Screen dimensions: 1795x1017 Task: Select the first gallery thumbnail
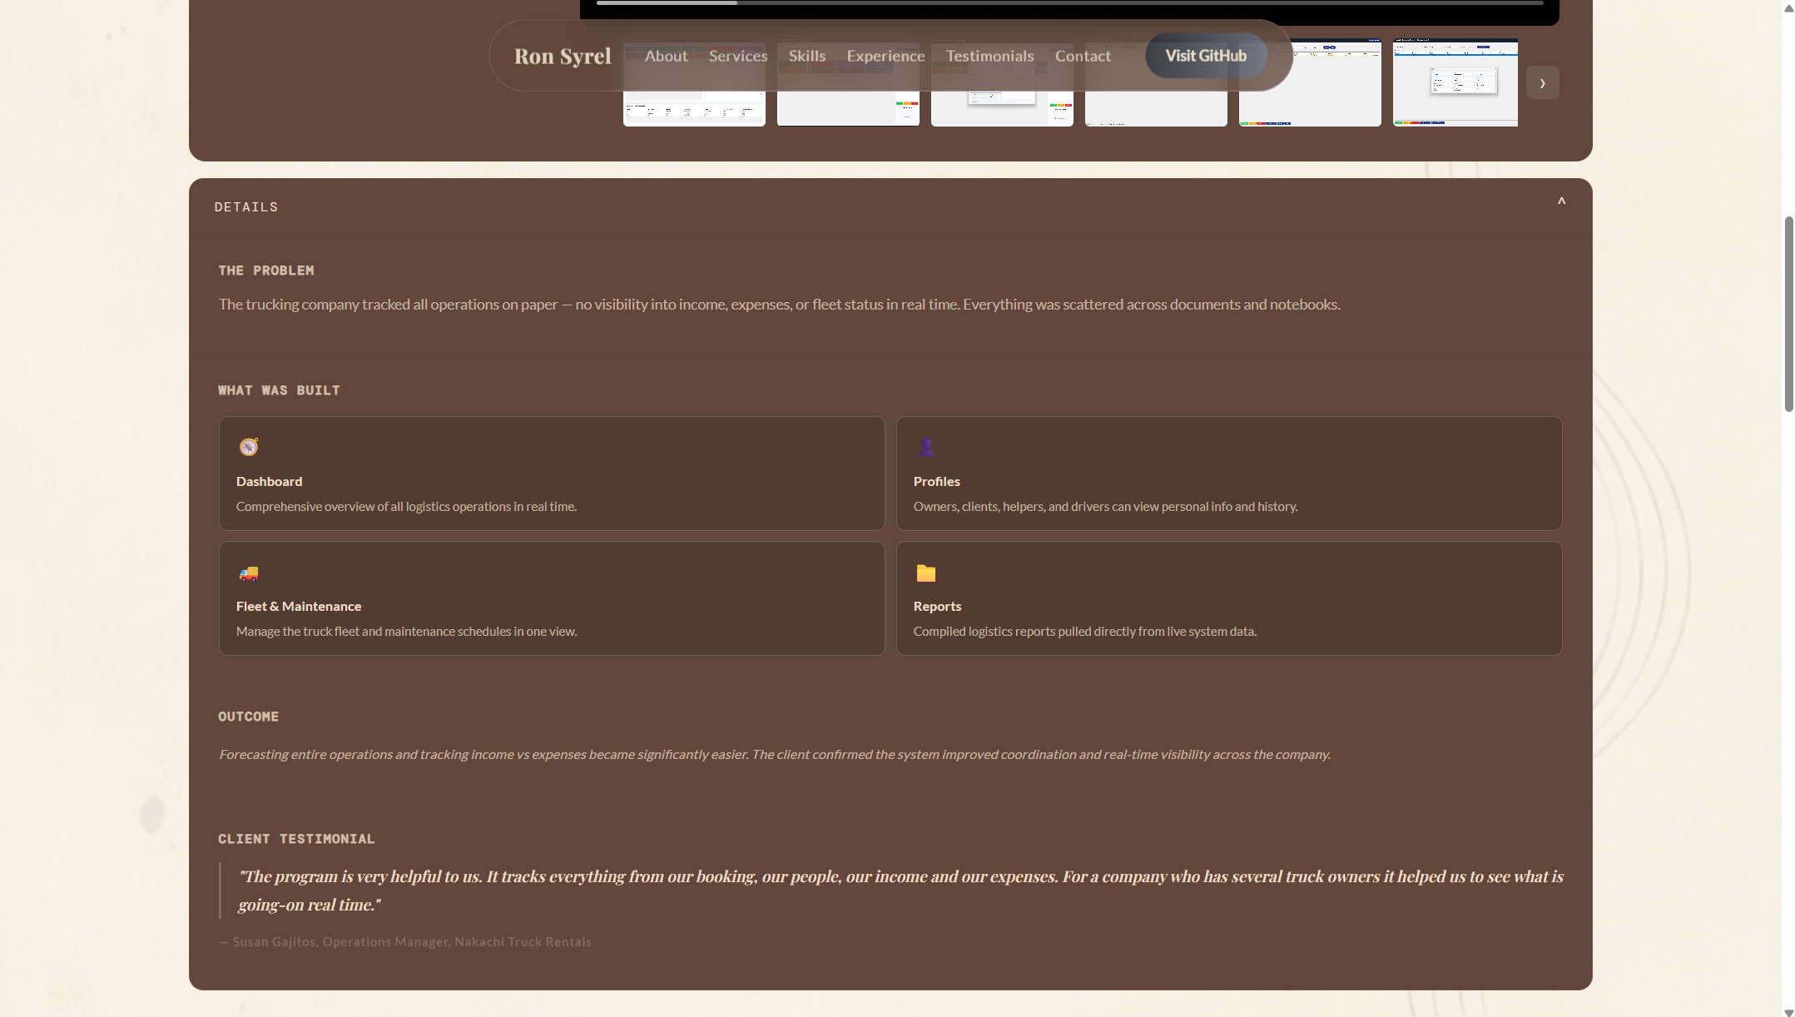[694, 82]
